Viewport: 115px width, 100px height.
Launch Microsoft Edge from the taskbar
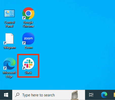point(104,95)
